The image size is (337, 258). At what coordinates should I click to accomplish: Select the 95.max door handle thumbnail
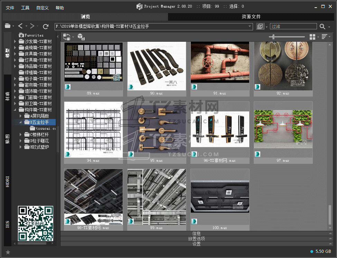[156, 129]
